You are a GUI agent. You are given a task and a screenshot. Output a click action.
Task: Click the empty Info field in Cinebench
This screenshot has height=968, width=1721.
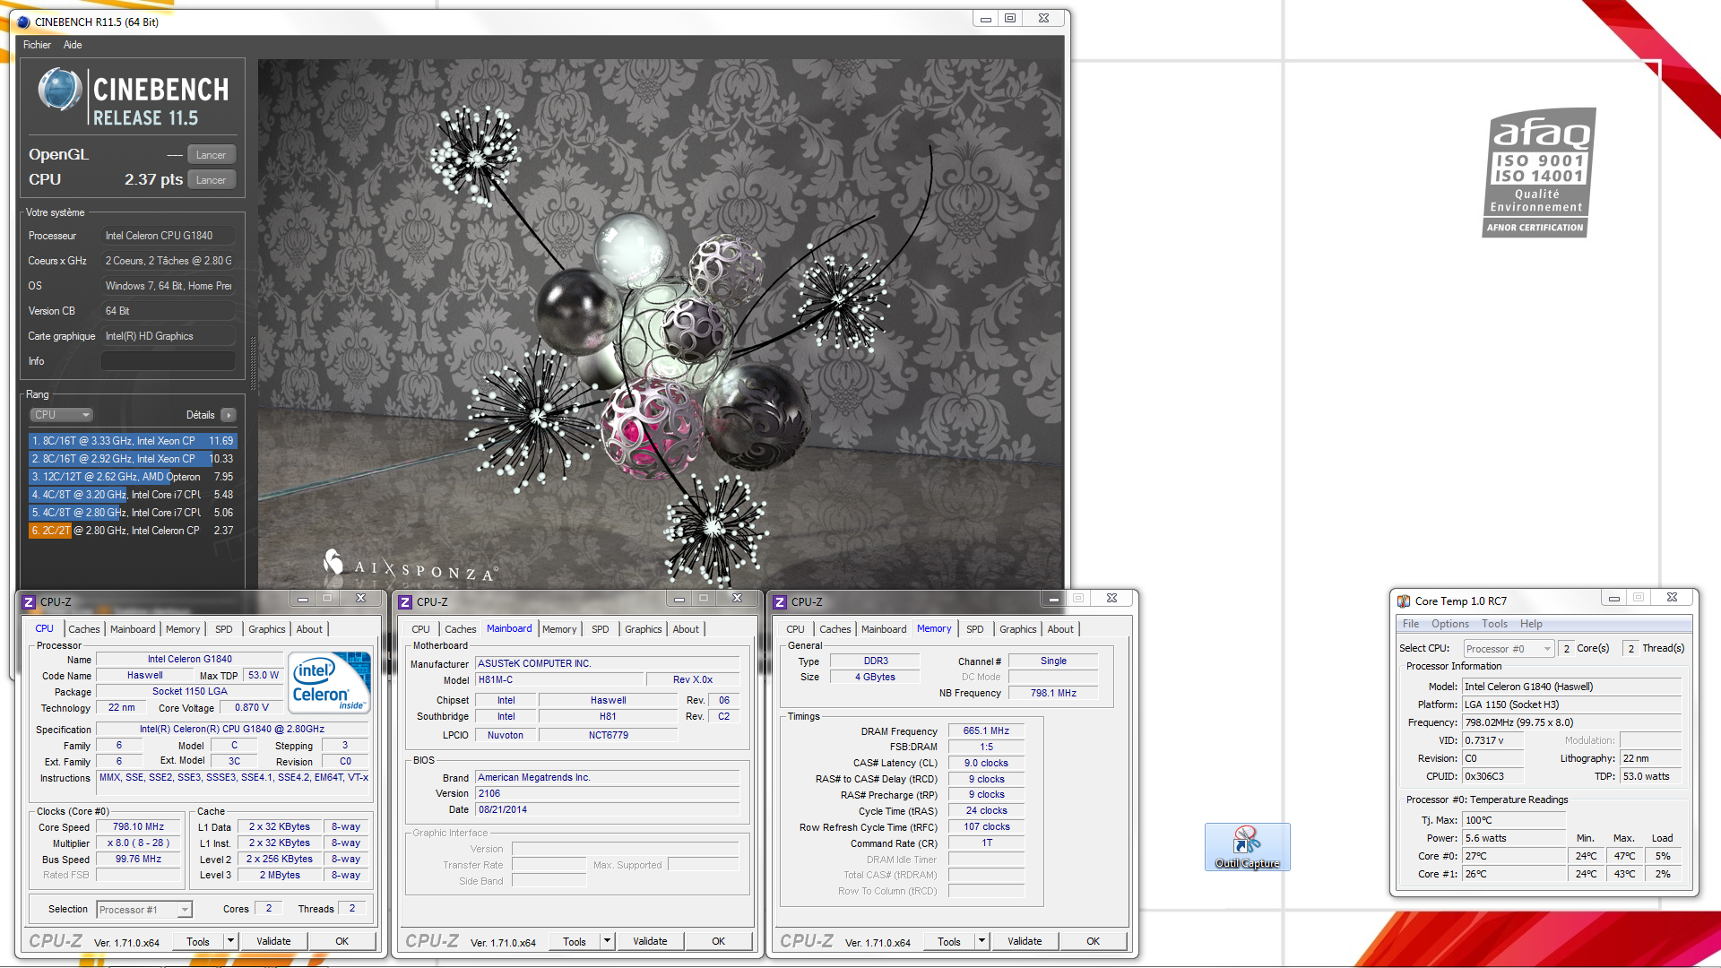pyautogui.click(x=169, y=361)
